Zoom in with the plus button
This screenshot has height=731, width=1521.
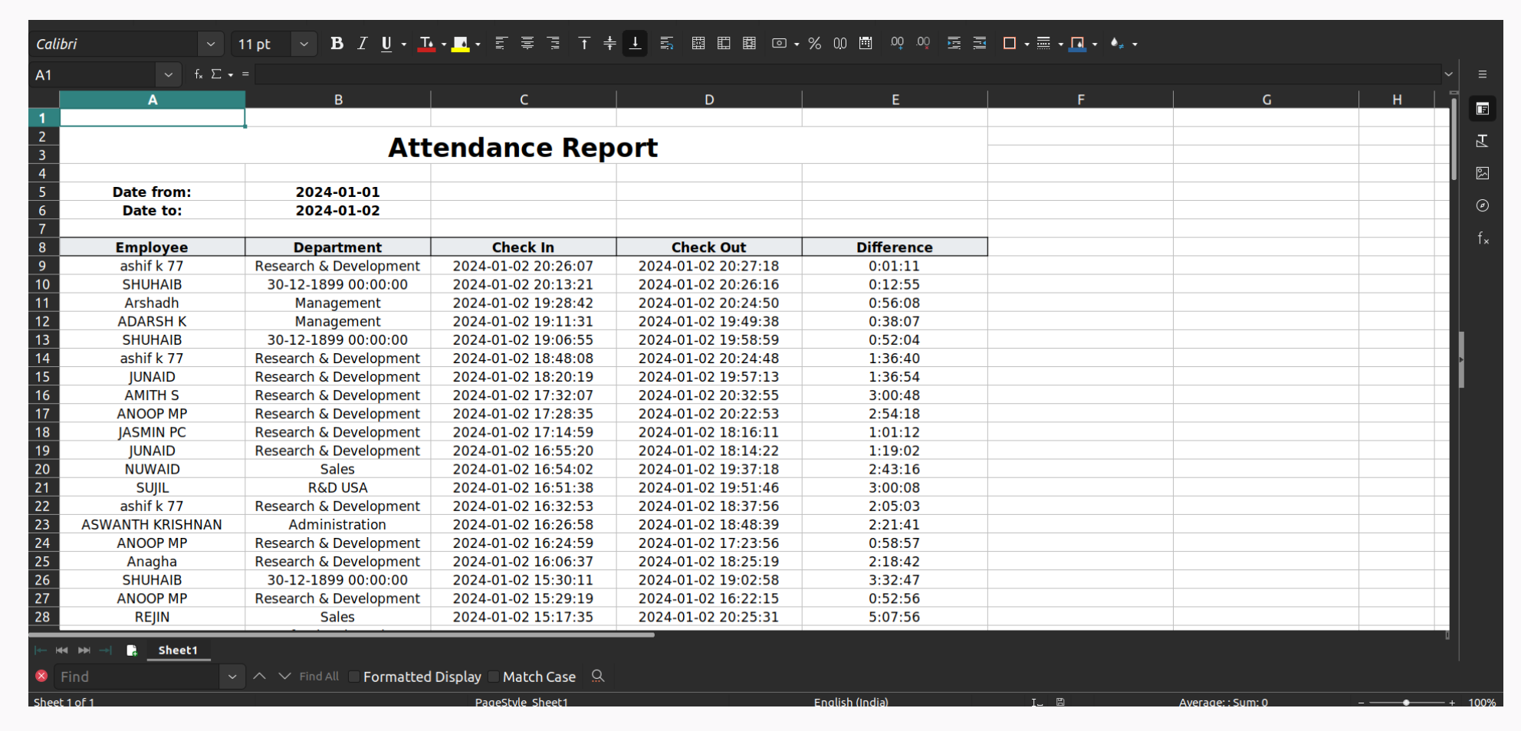pyautogui.click(x=1452, y=703)
